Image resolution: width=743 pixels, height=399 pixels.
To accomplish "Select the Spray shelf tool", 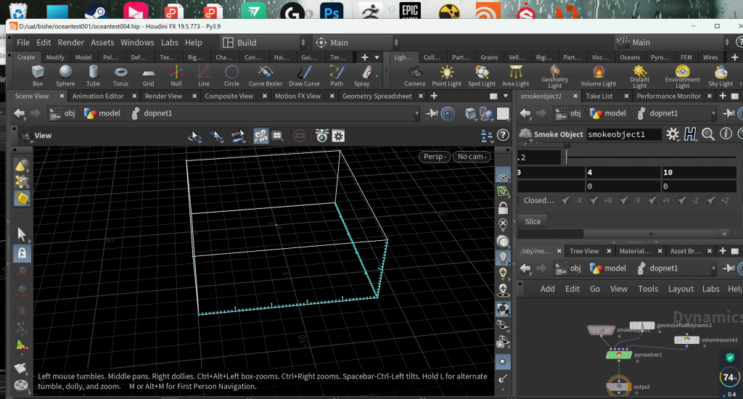I will point(362,76).
